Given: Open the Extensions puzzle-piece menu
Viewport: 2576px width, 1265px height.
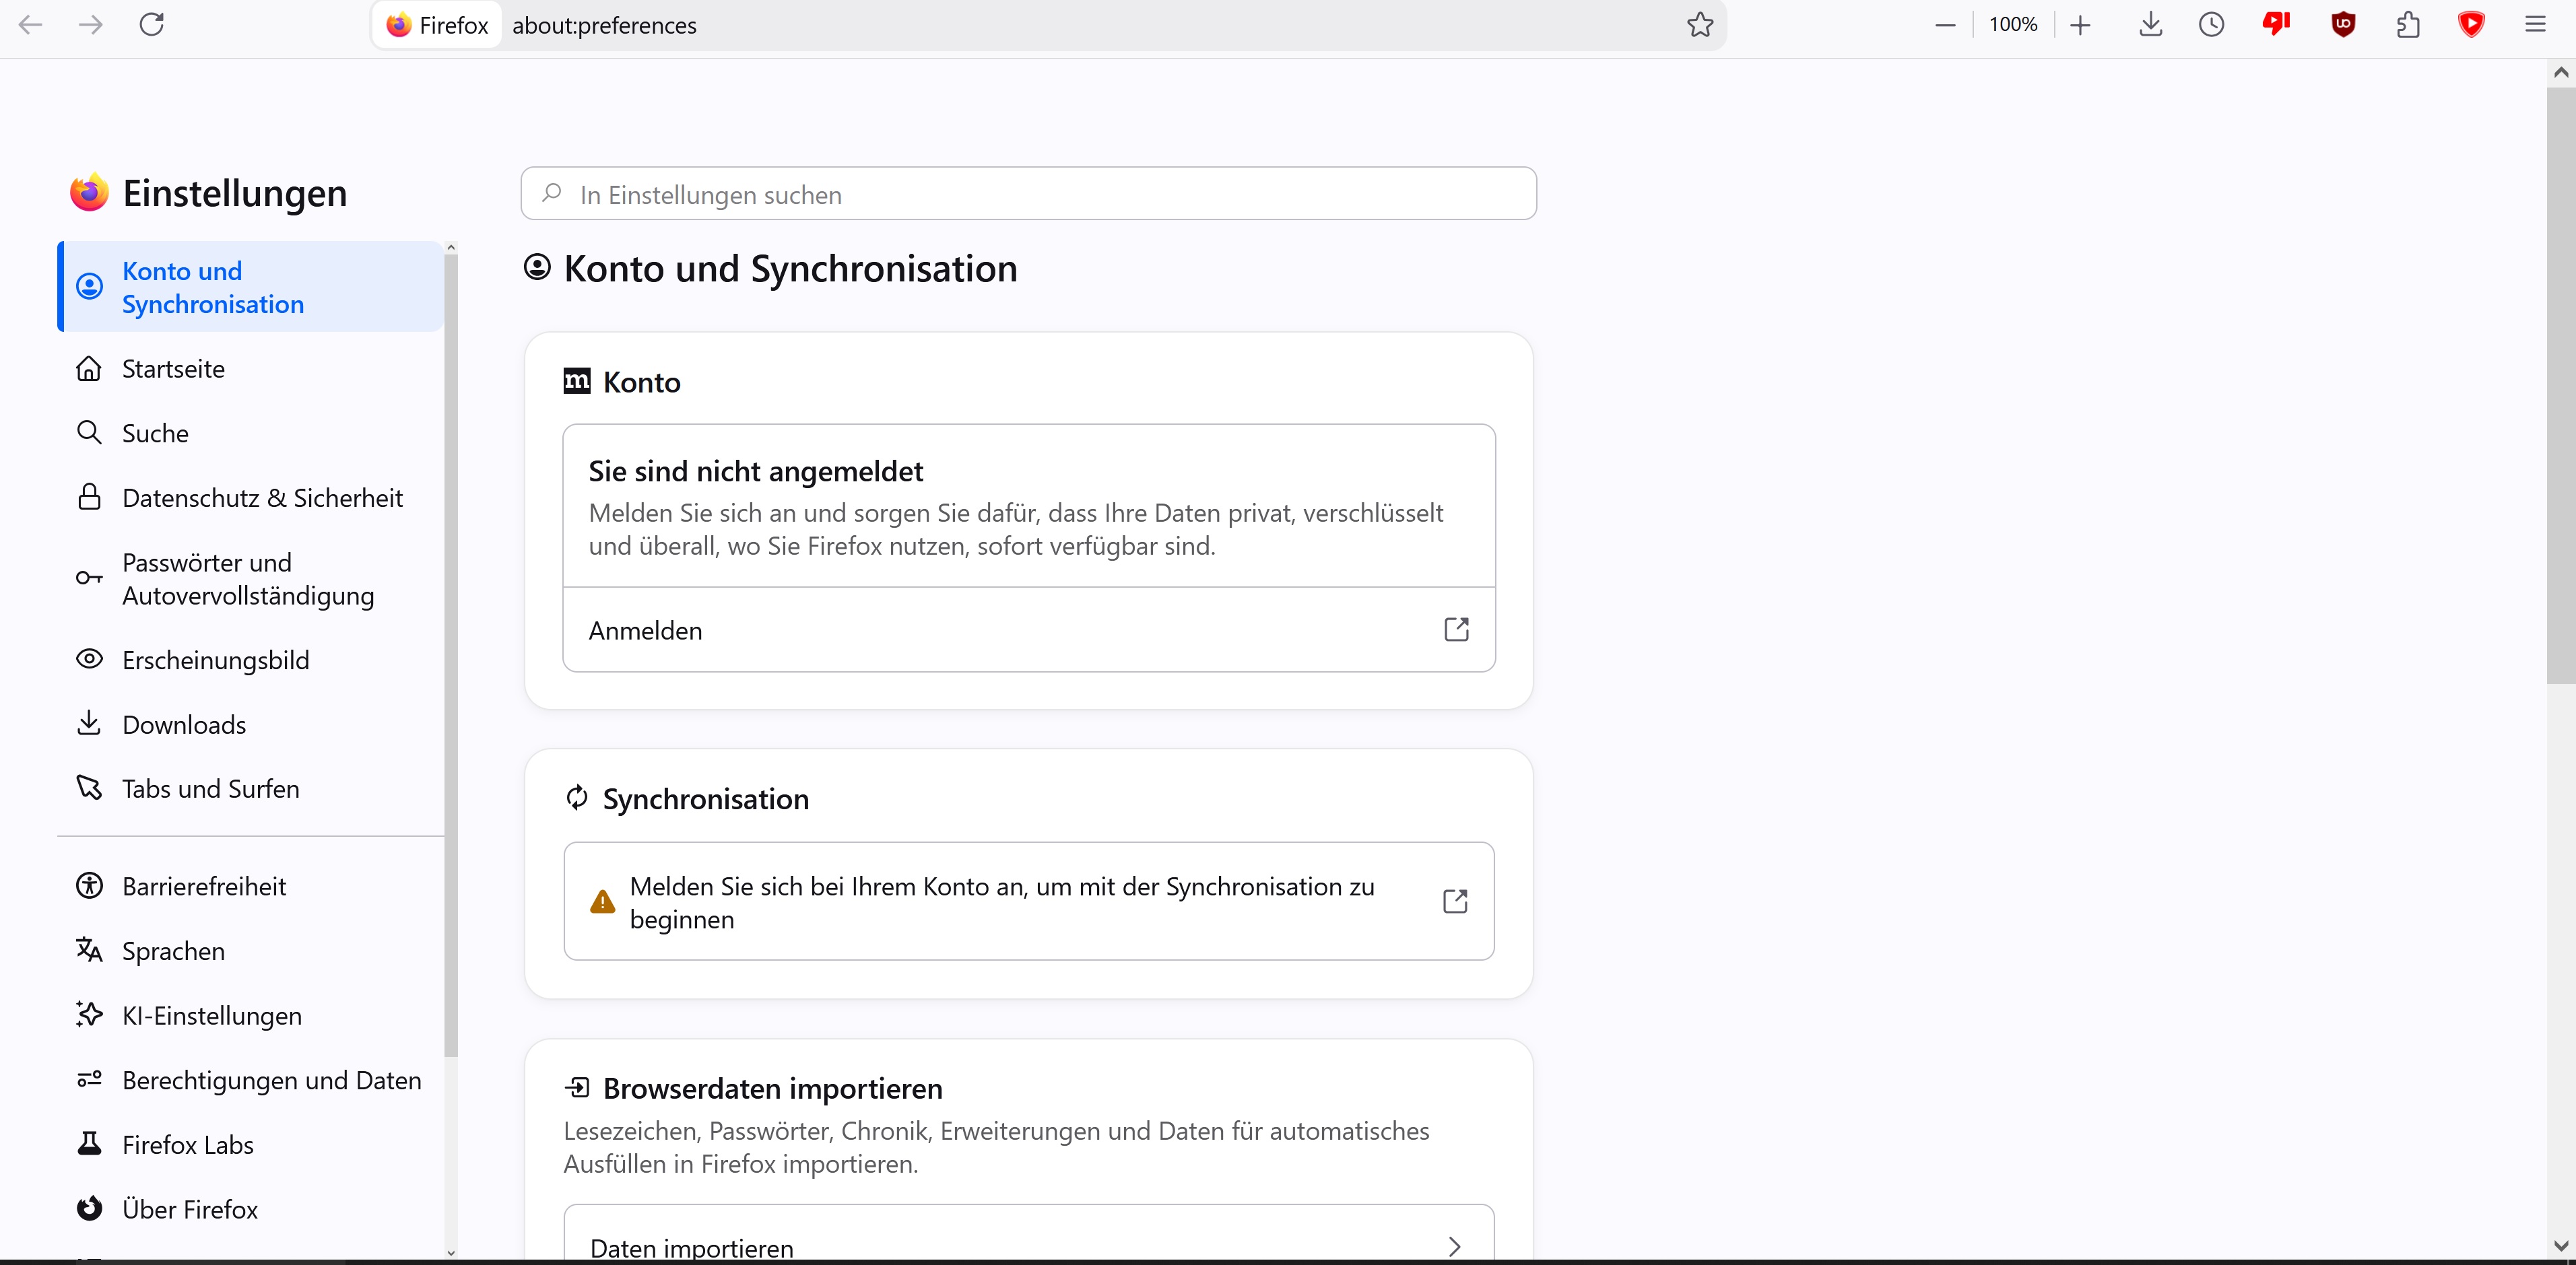Looking at the screenshot, I should click(2408, 25).
